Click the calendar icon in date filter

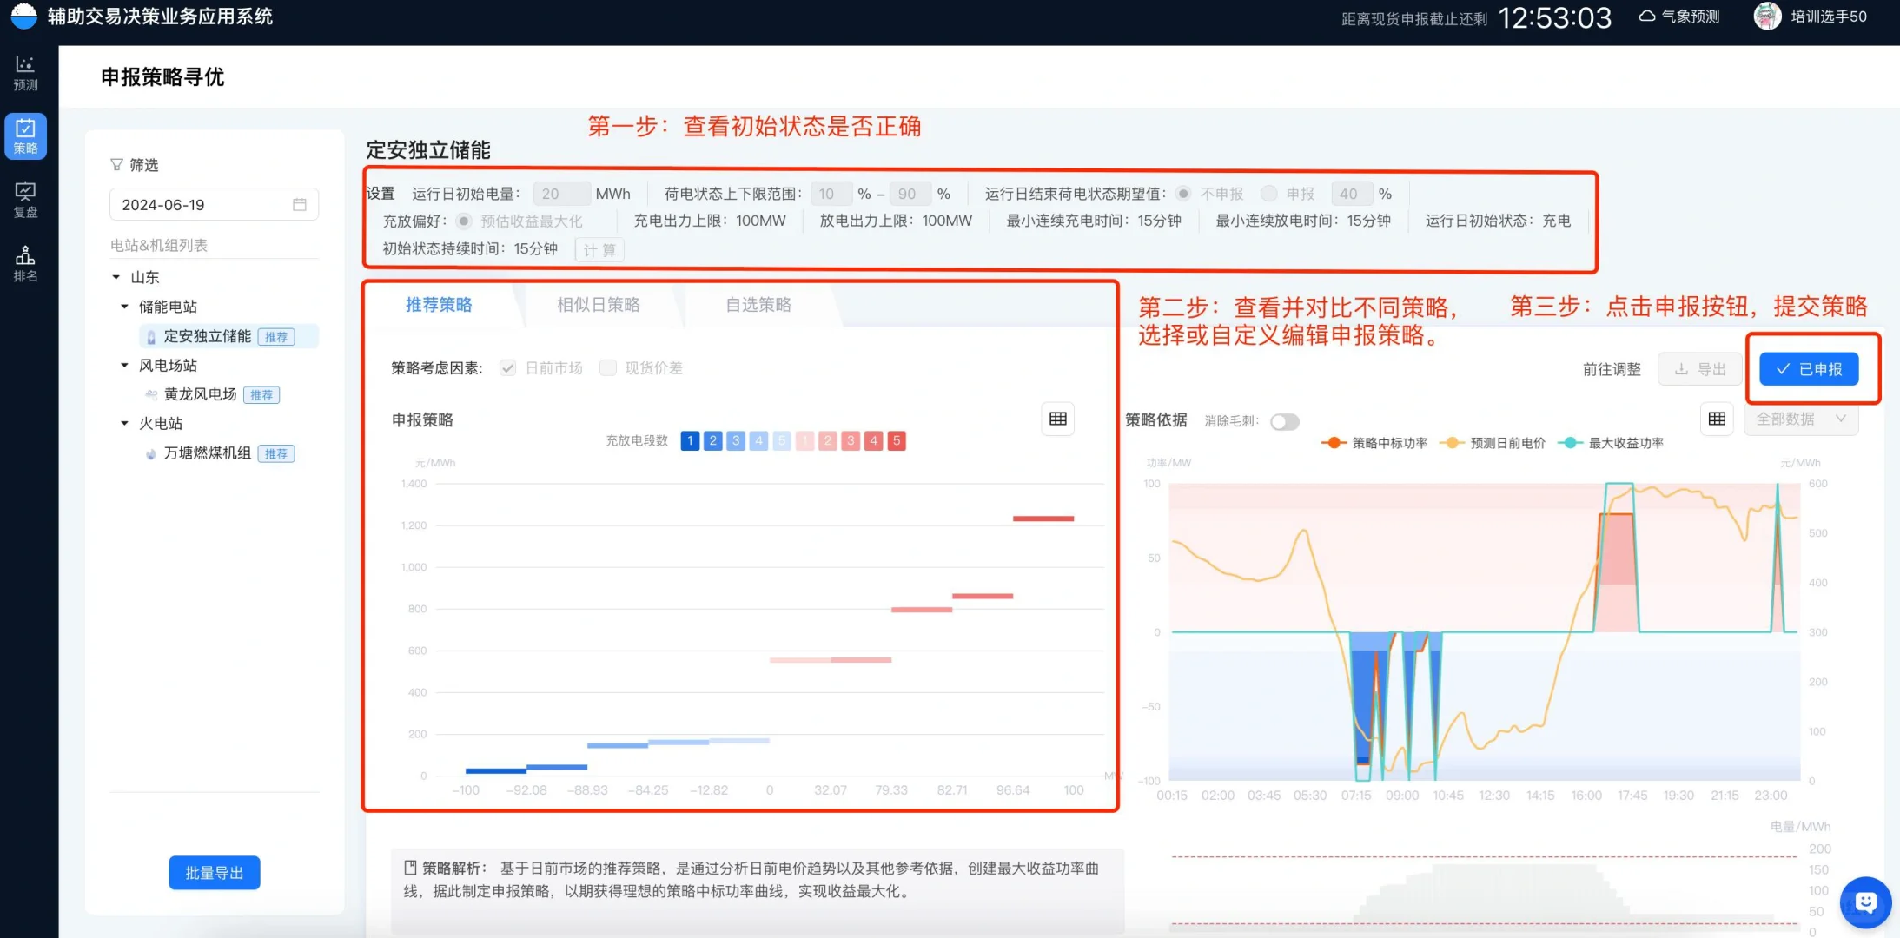(300, 203)
